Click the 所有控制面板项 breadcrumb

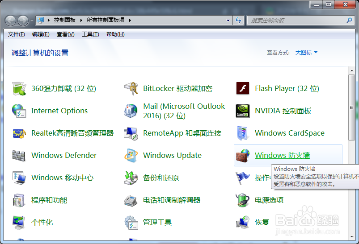tap(106, 20)
